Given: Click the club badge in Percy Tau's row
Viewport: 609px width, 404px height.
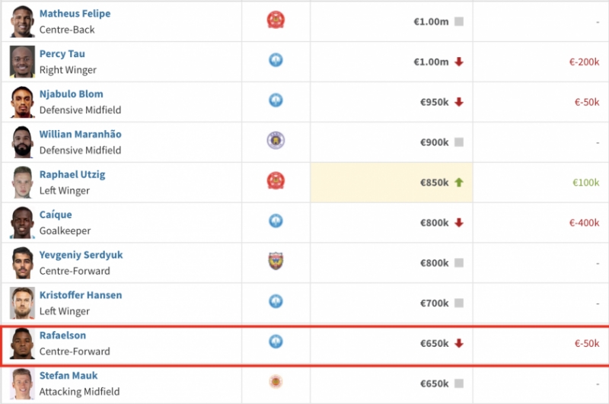Looking at the screenshot, I should pyautogui.click(x=276, y=60).
